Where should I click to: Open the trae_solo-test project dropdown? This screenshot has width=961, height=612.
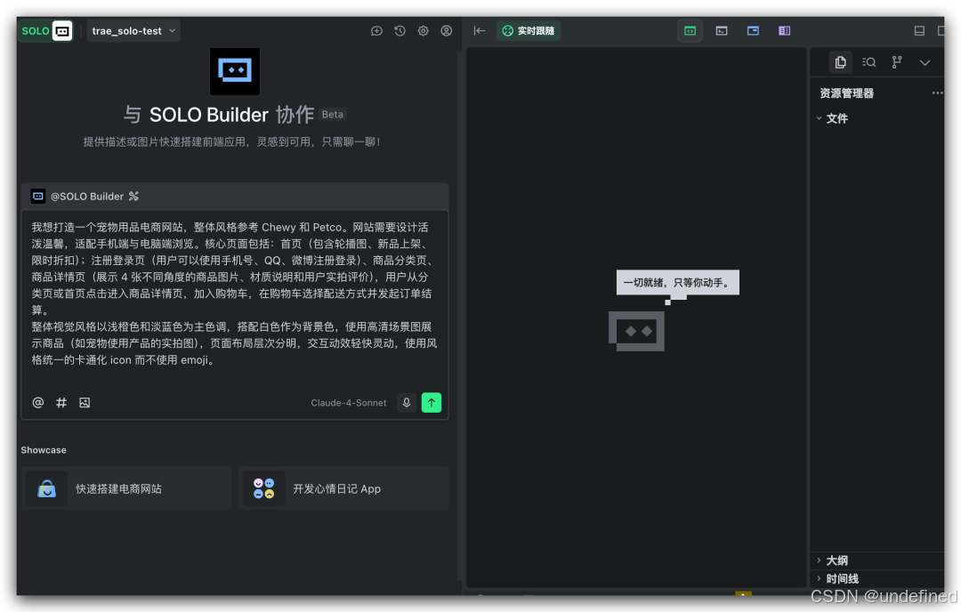(133, 30)
